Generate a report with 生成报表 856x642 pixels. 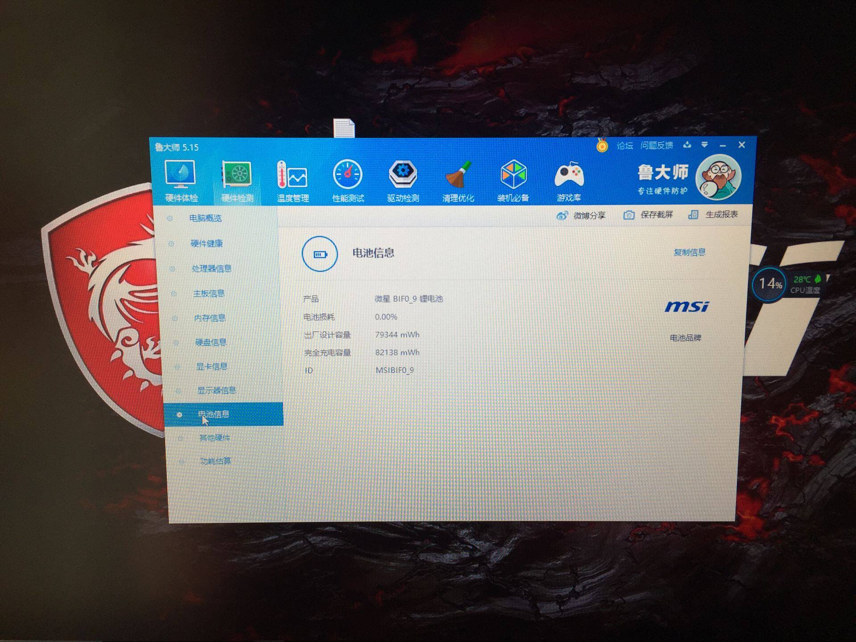coord(713,214)
